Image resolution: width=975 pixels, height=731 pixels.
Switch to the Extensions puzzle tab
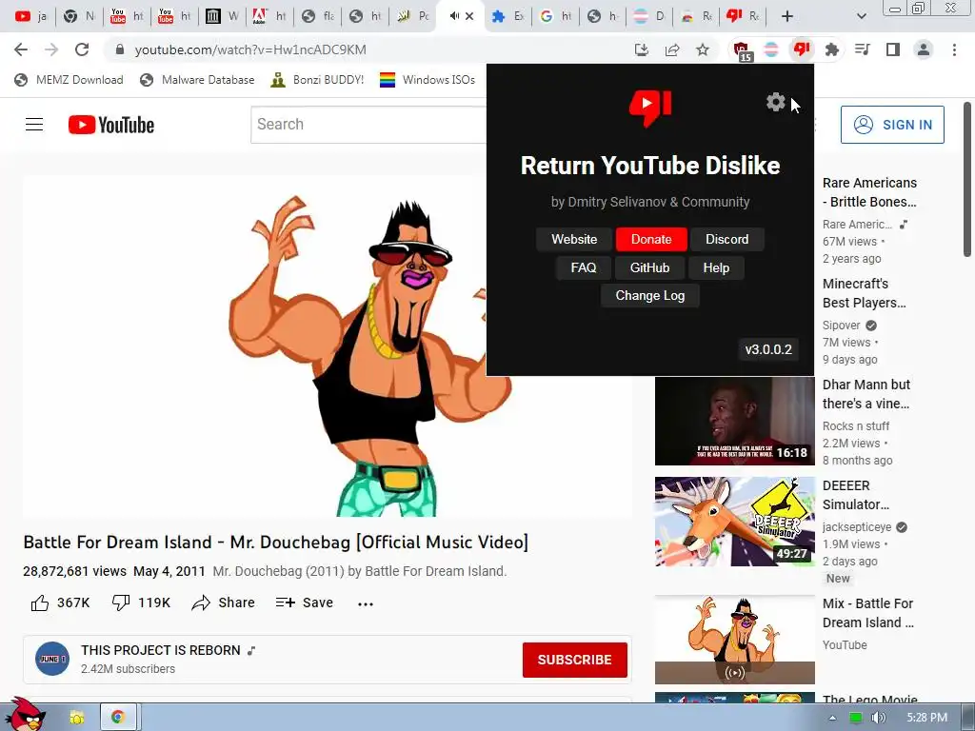[507, 16]
